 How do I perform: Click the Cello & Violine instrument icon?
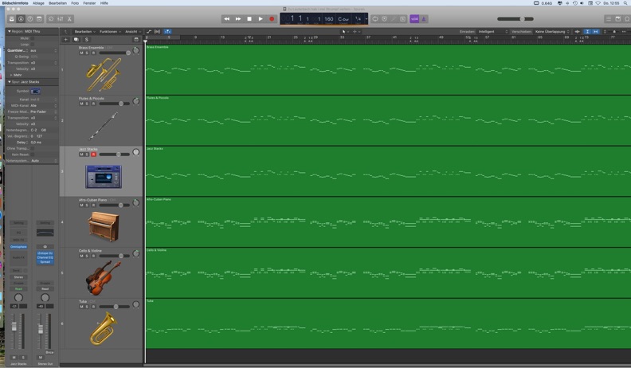[104, 277]
